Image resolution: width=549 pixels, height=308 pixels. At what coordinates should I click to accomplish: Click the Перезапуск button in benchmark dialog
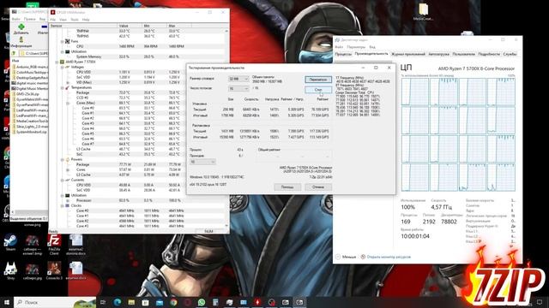[x=318, y=80]
